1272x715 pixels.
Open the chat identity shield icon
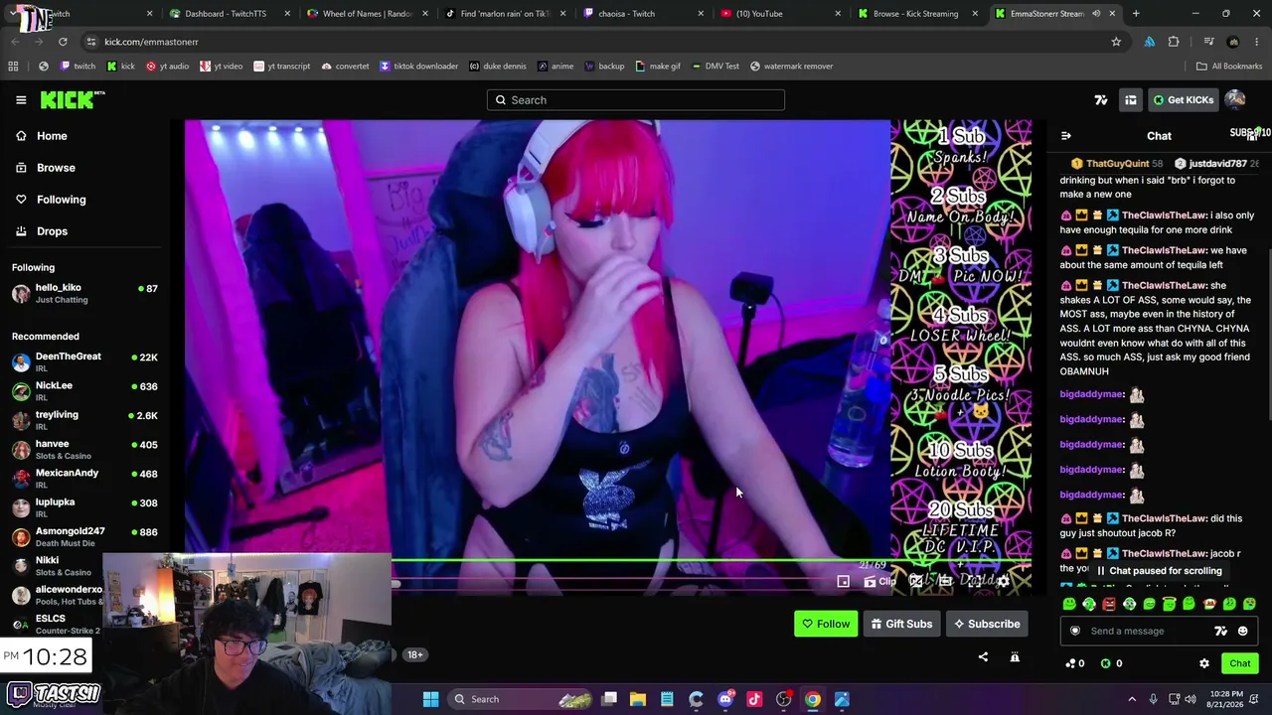click(1074, 631)
